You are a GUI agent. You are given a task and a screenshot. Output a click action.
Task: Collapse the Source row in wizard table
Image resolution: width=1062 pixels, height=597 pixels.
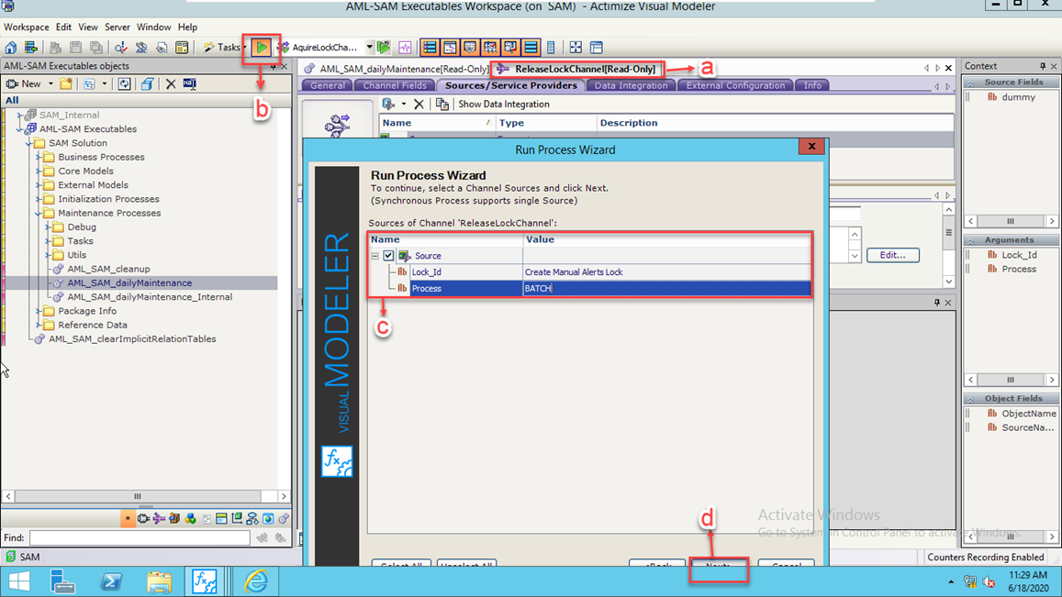375,256
